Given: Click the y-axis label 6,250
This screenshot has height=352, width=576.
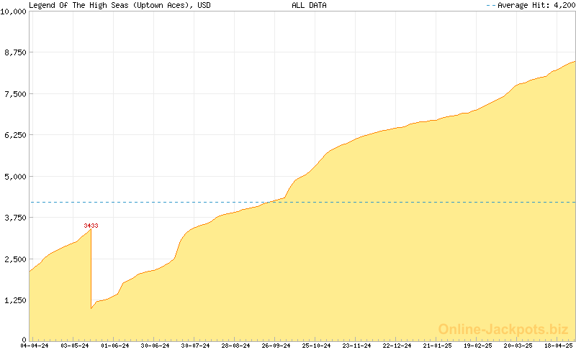Looking at the screenshot, I should pos(15,135).
